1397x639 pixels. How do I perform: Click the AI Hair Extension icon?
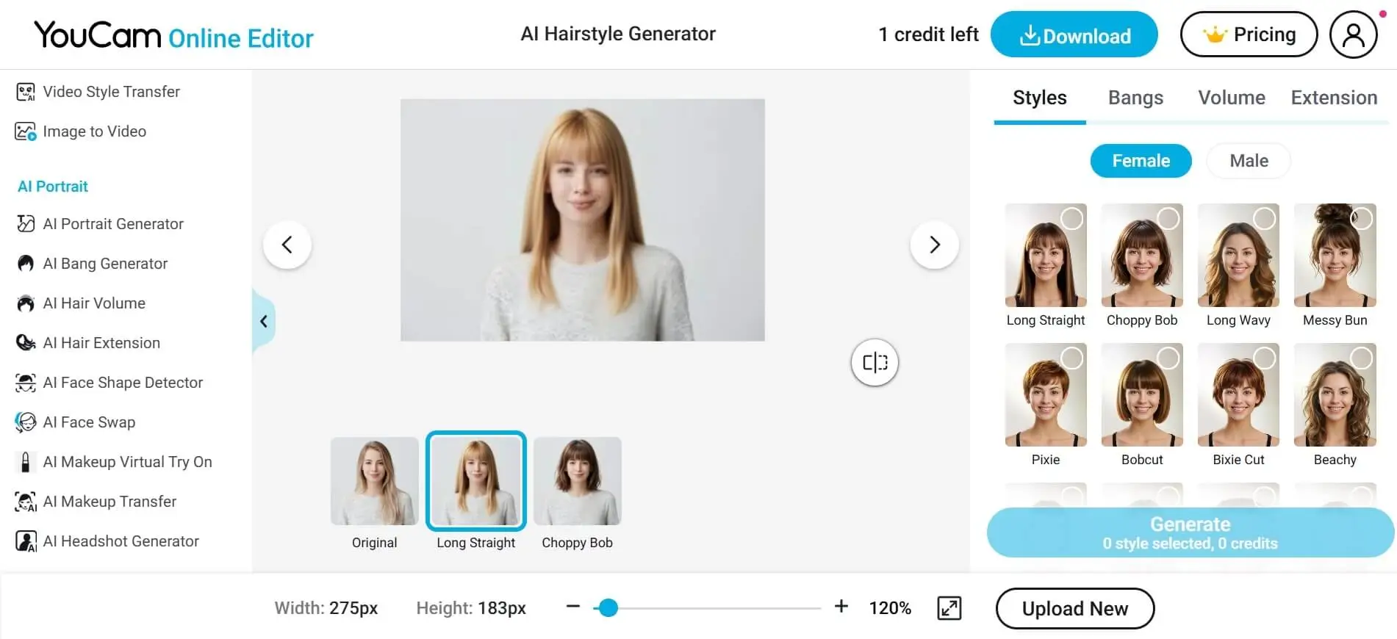26,343
